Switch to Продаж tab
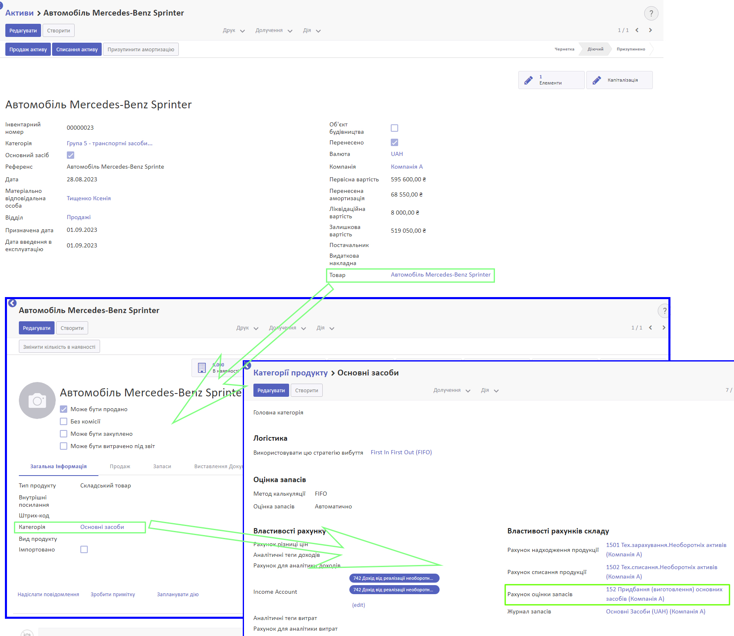The image size is (734, 636). tap(120, 467)
